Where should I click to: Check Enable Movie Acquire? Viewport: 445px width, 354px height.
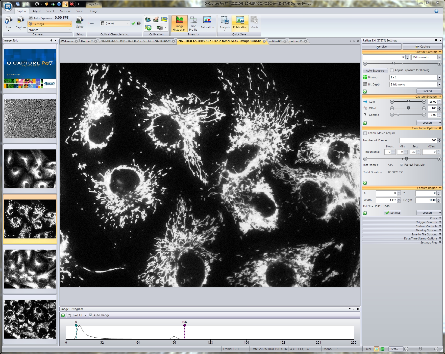click(365, 133)
